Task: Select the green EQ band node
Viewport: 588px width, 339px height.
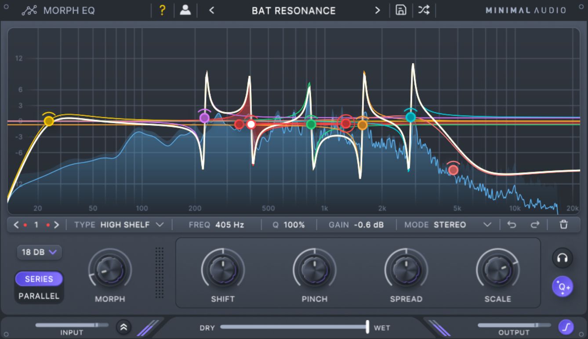Action: pyautogui.click(x=311, y=124)
